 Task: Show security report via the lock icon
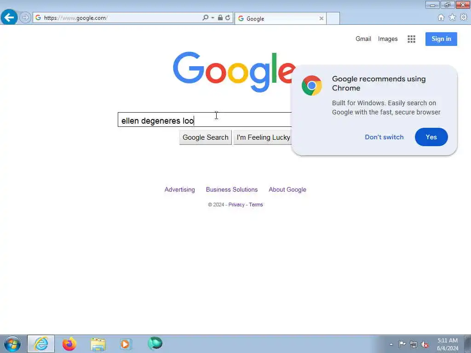[x=220, y=18]
